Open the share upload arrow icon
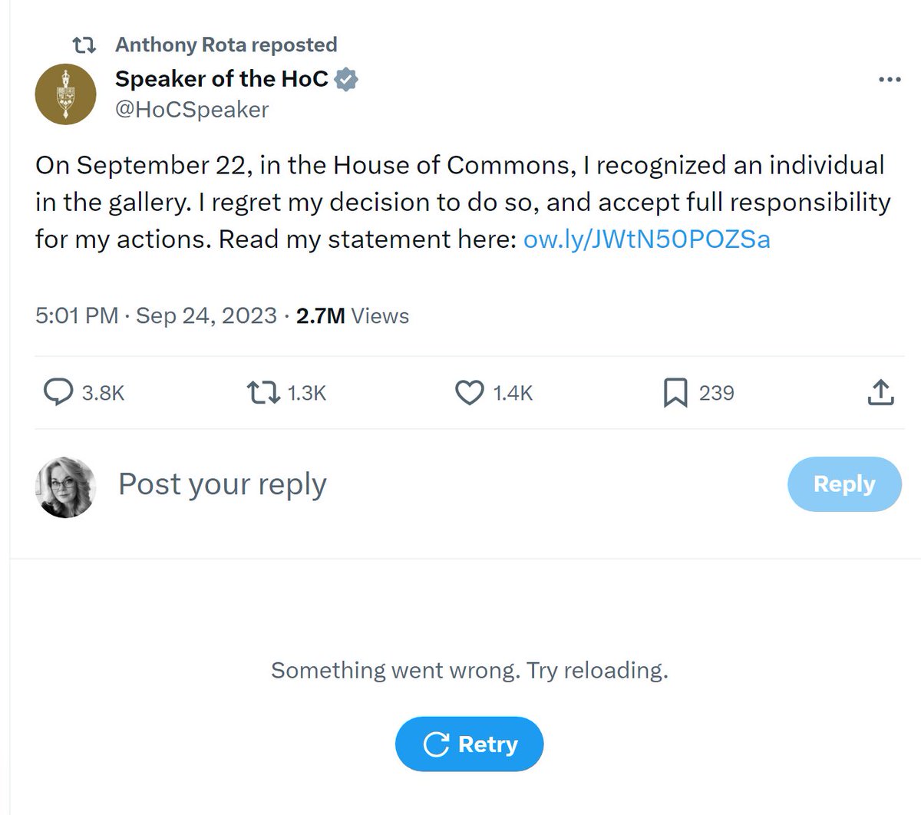 click(x=880, y=393)
